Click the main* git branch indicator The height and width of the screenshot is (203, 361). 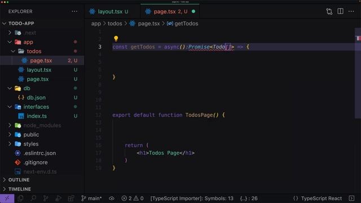click(x=91, y=198)
